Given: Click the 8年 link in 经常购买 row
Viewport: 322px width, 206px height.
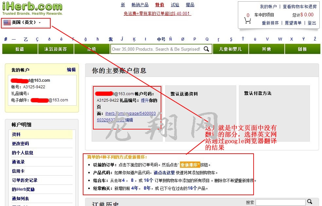Looking at the screenshot, I should 147,188.
